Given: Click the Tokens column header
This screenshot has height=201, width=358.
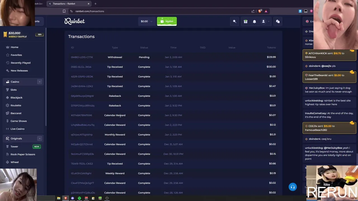Looking at the screenshot, I should [x=271, y=47].
